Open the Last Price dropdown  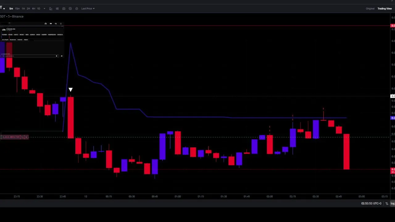88,9
